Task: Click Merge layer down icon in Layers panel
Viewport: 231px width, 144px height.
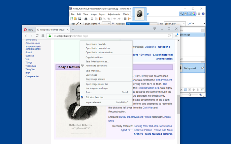Action: pos(190,89)
